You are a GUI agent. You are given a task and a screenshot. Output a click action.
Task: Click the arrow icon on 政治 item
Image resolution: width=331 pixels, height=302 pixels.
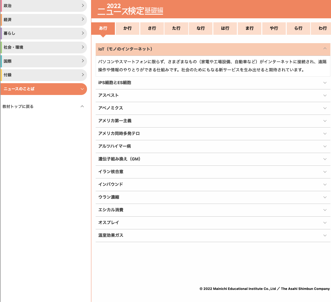[x=83, y=5]
